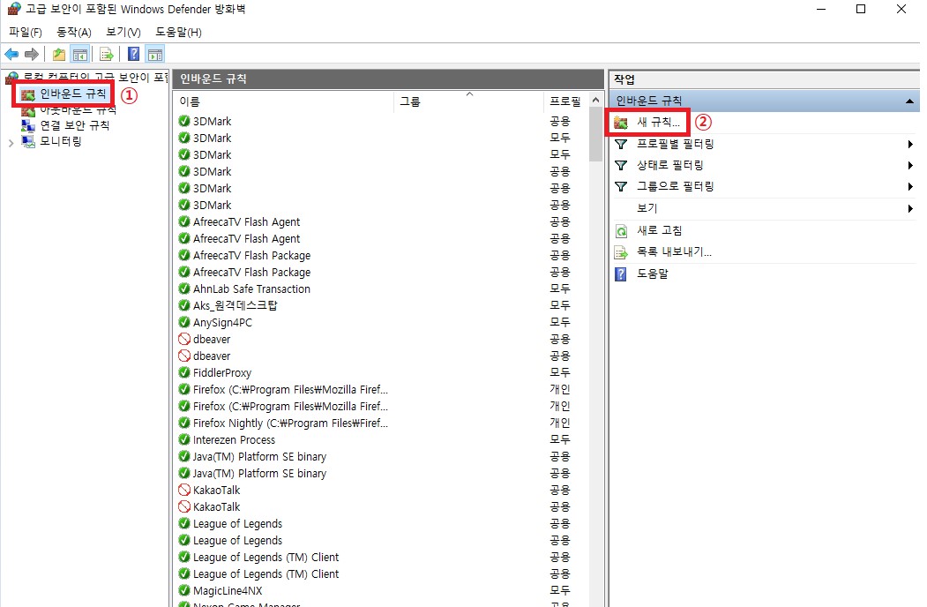The image size is (927, 607).
Task: Click the Forward arrow toolbar icon
Action: click(x=32, y=55)
